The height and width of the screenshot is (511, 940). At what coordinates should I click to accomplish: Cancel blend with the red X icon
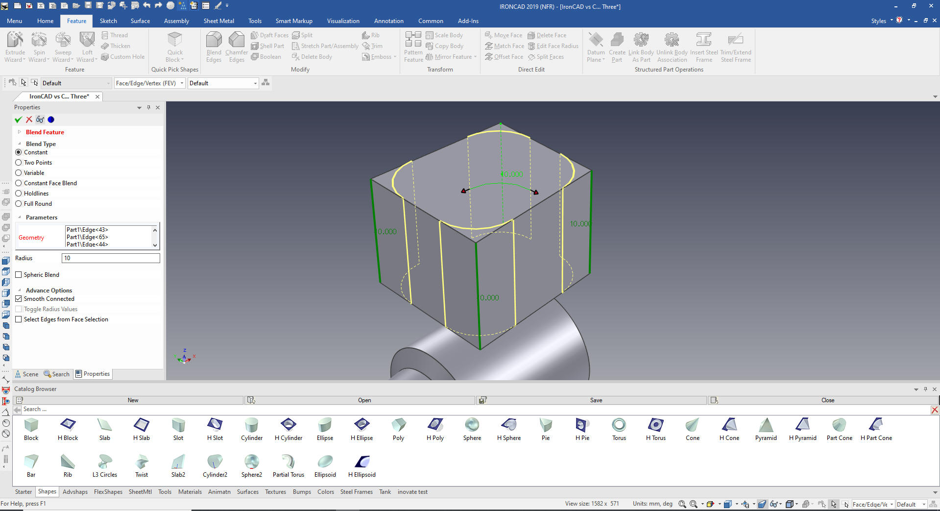(29, 120)
